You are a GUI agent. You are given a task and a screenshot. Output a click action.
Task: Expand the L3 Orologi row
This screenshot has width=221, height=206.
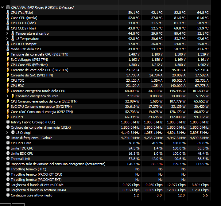tap(7, 133)
